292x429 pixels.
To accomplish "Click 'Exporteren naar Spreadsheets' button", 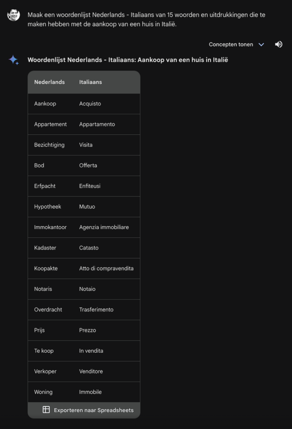I will tap(93, 410).
